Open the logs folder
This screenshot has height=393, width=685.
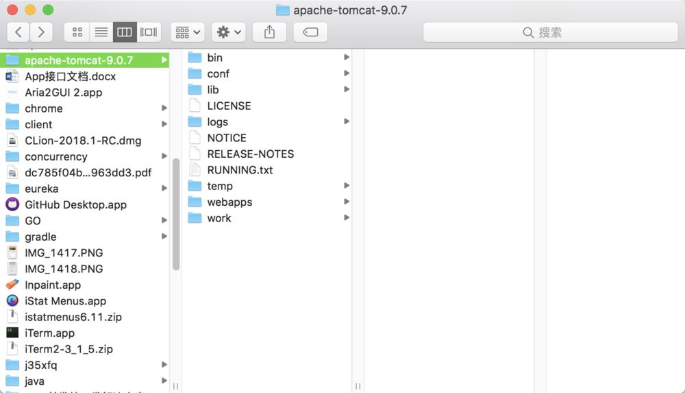pos(266,121)
